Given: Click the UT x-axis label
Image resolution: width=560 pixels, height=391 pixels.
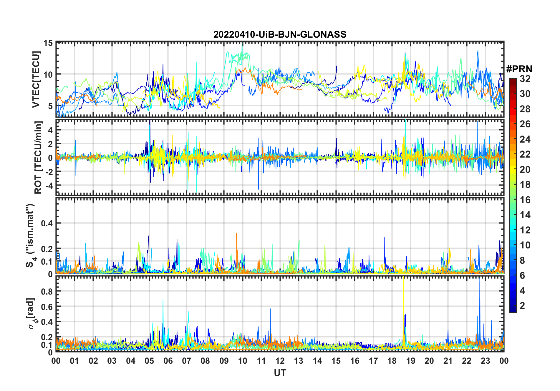Looking at the screenshot, I should (x=280, y=373).
